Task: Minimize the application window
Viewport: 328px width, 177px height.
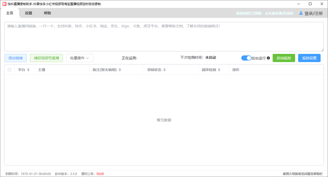Action: tap(298, 4)
